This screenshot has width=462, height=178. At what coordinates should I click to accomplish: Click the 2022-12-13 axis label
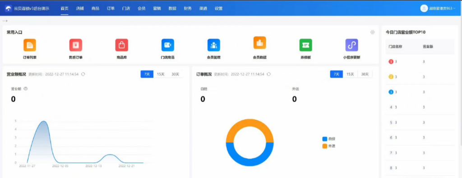coord(93,166)
